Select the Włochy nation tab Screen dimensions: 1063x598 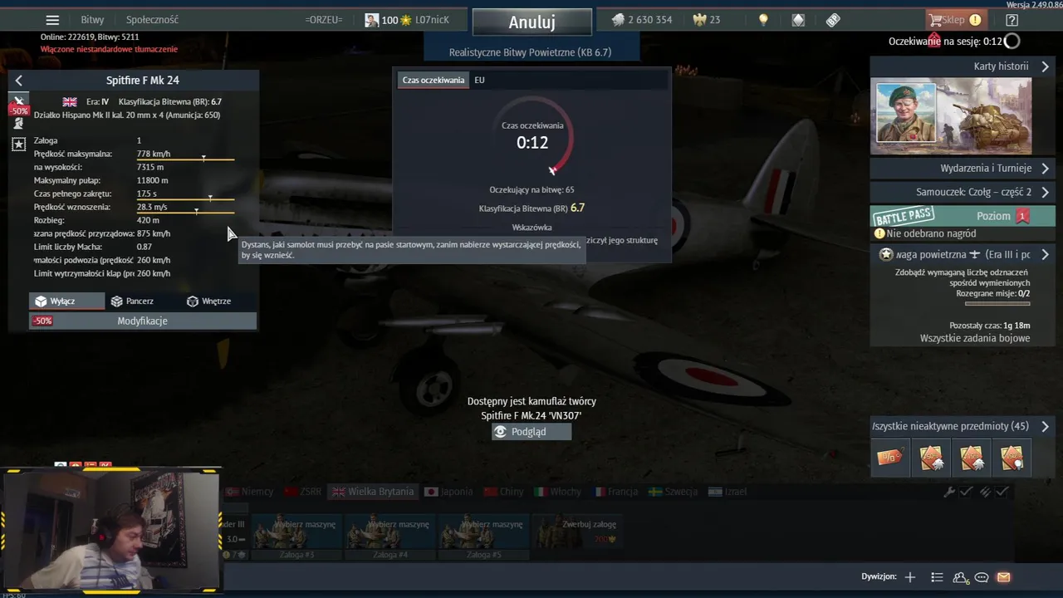[557, 492]
